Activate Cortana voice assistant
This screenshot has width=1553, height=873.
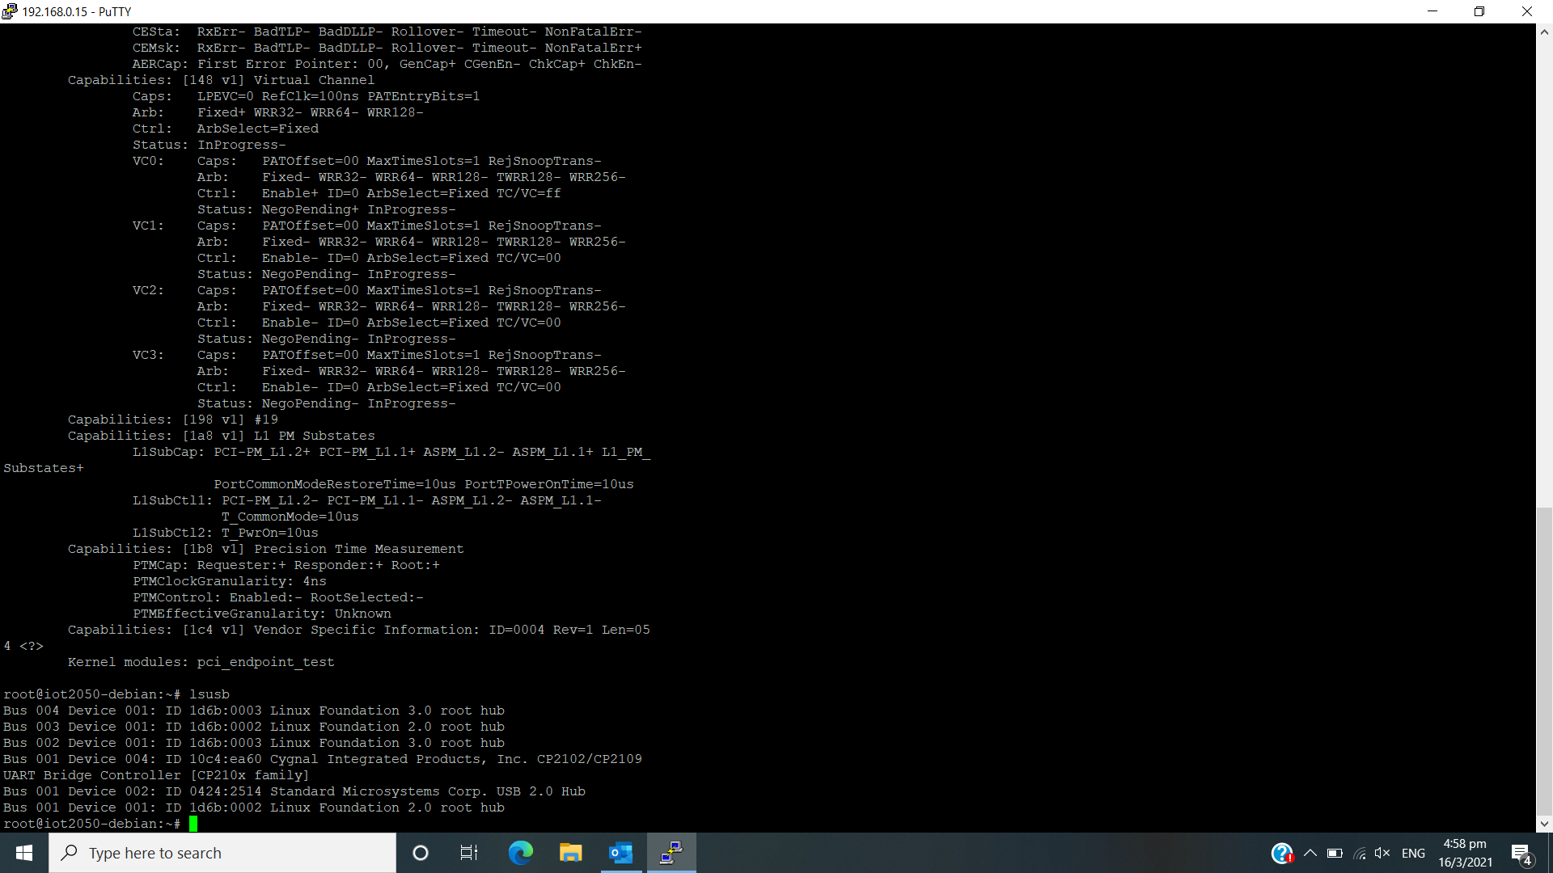coord(420,853)
